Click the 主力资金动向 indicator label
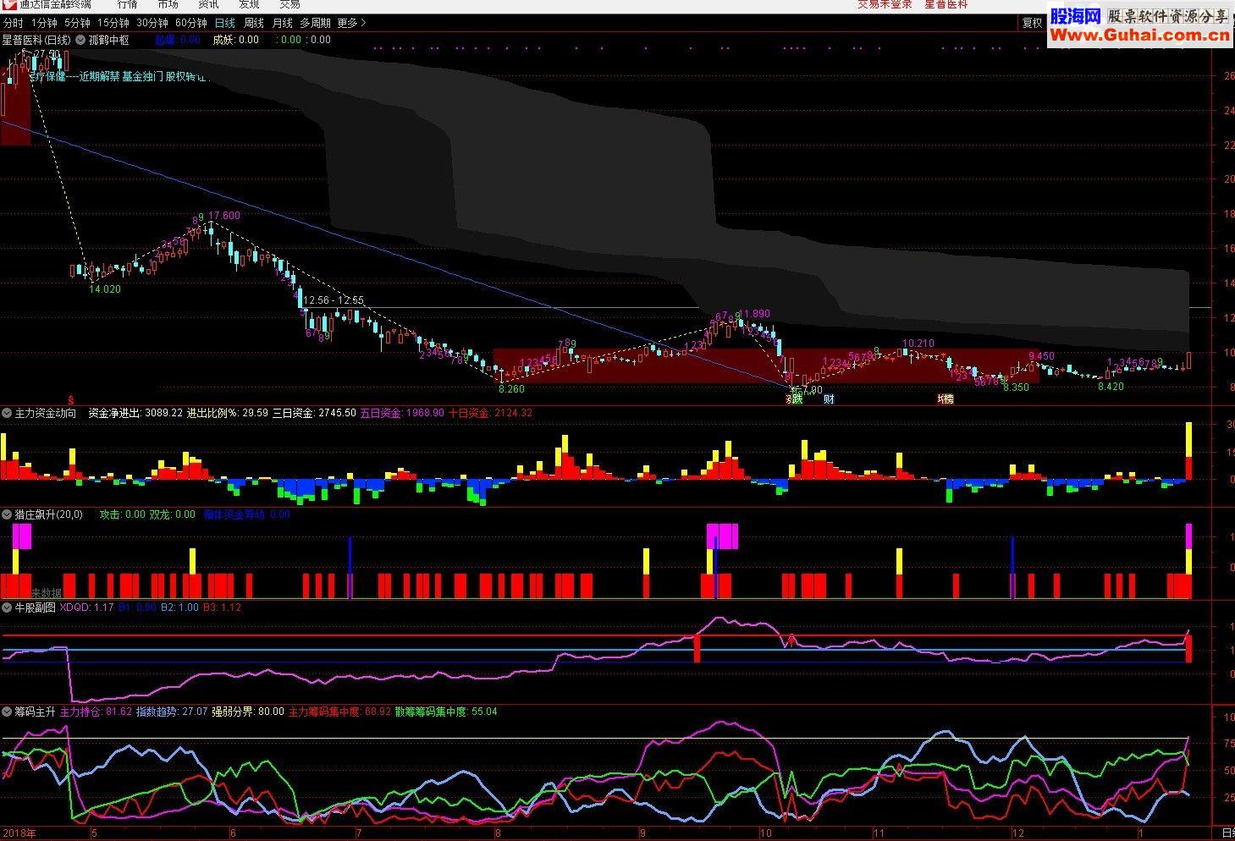 click(x=46, y=413)
